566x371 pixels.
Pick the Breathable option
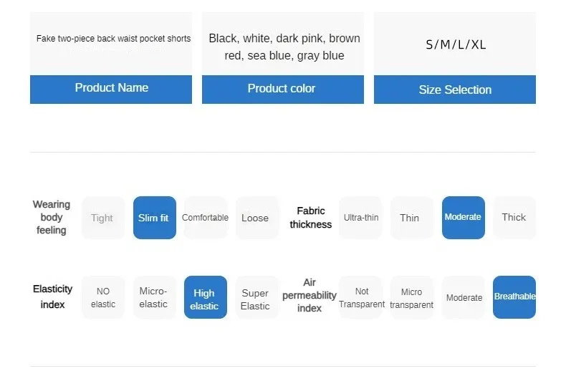[514, 297]
